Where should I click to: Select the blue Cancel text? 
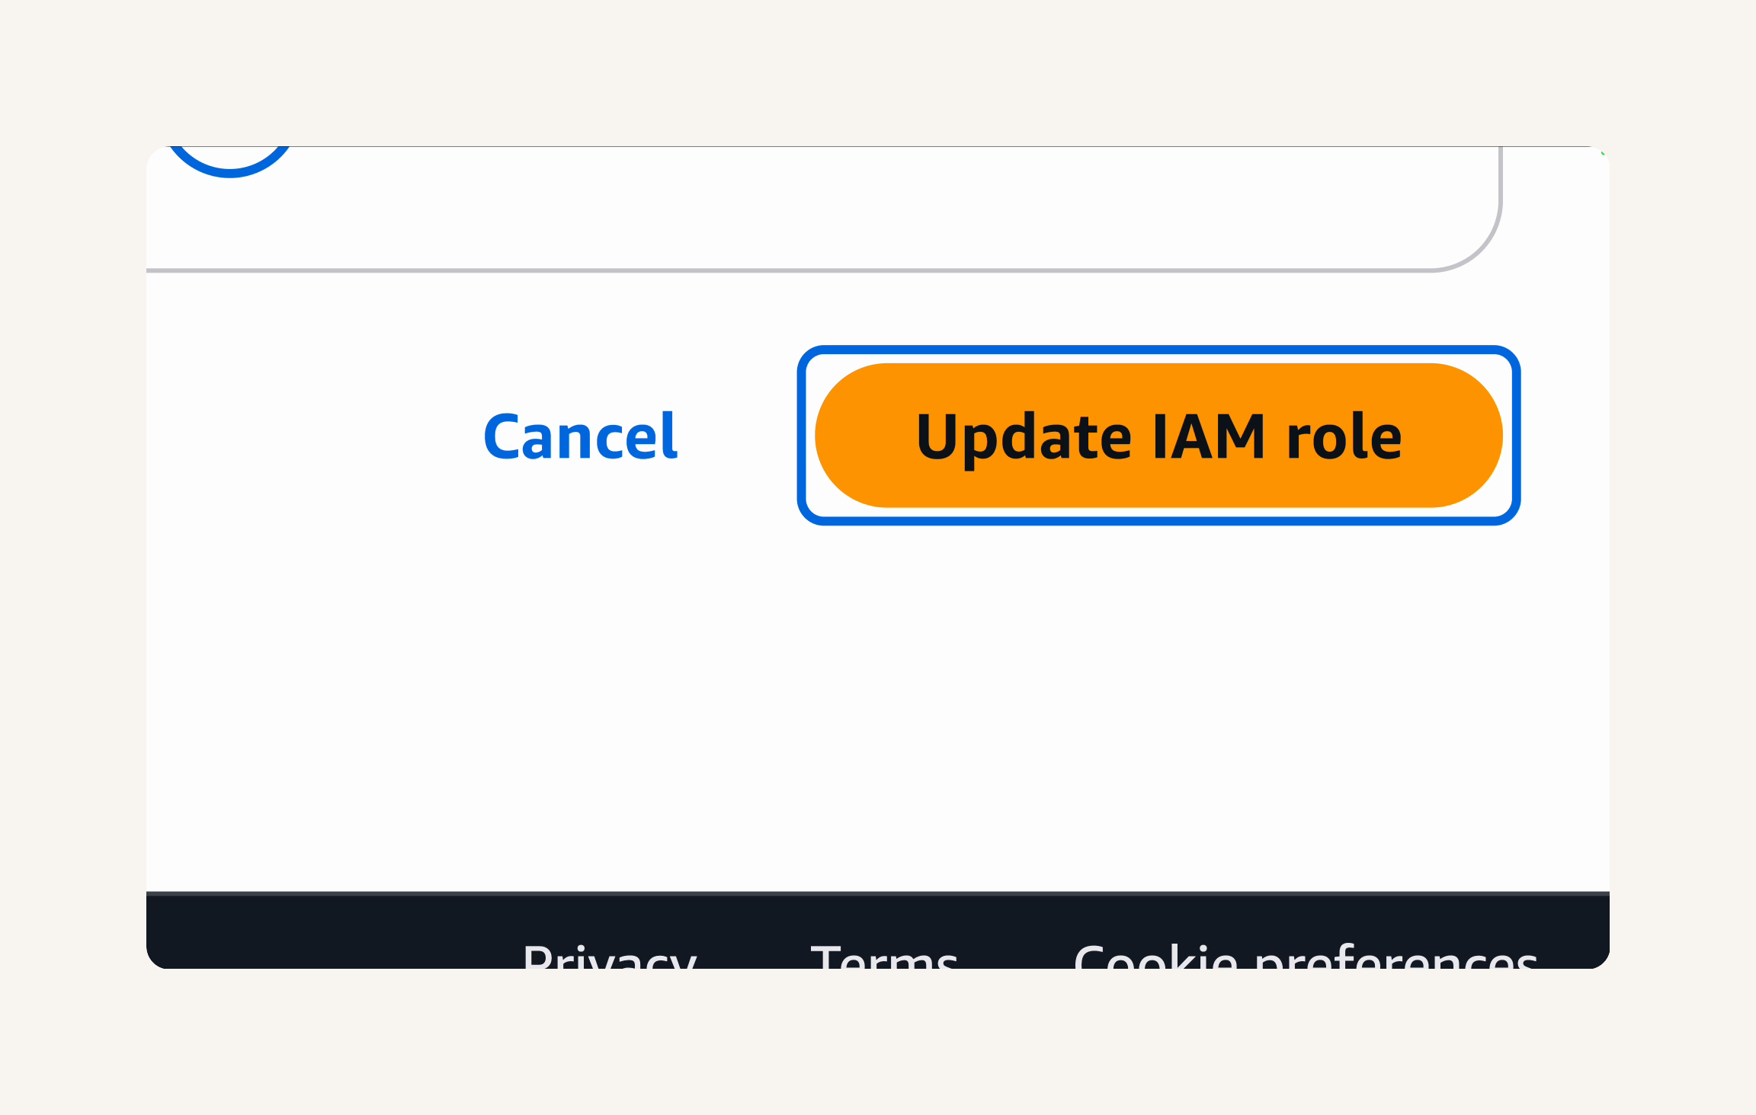pos(581,436)
